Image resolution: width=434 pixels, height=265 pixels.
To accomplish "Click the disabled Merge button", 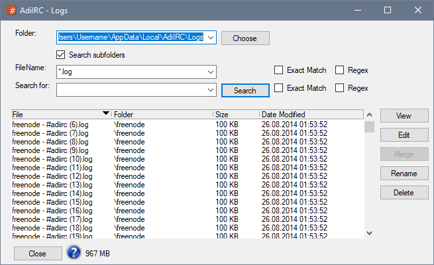I will click(x=404, y=154).
